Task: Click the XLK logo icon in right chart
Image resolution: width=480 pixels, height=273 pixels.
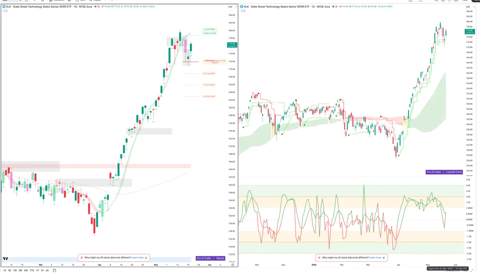Action: (x=242, y=7)
